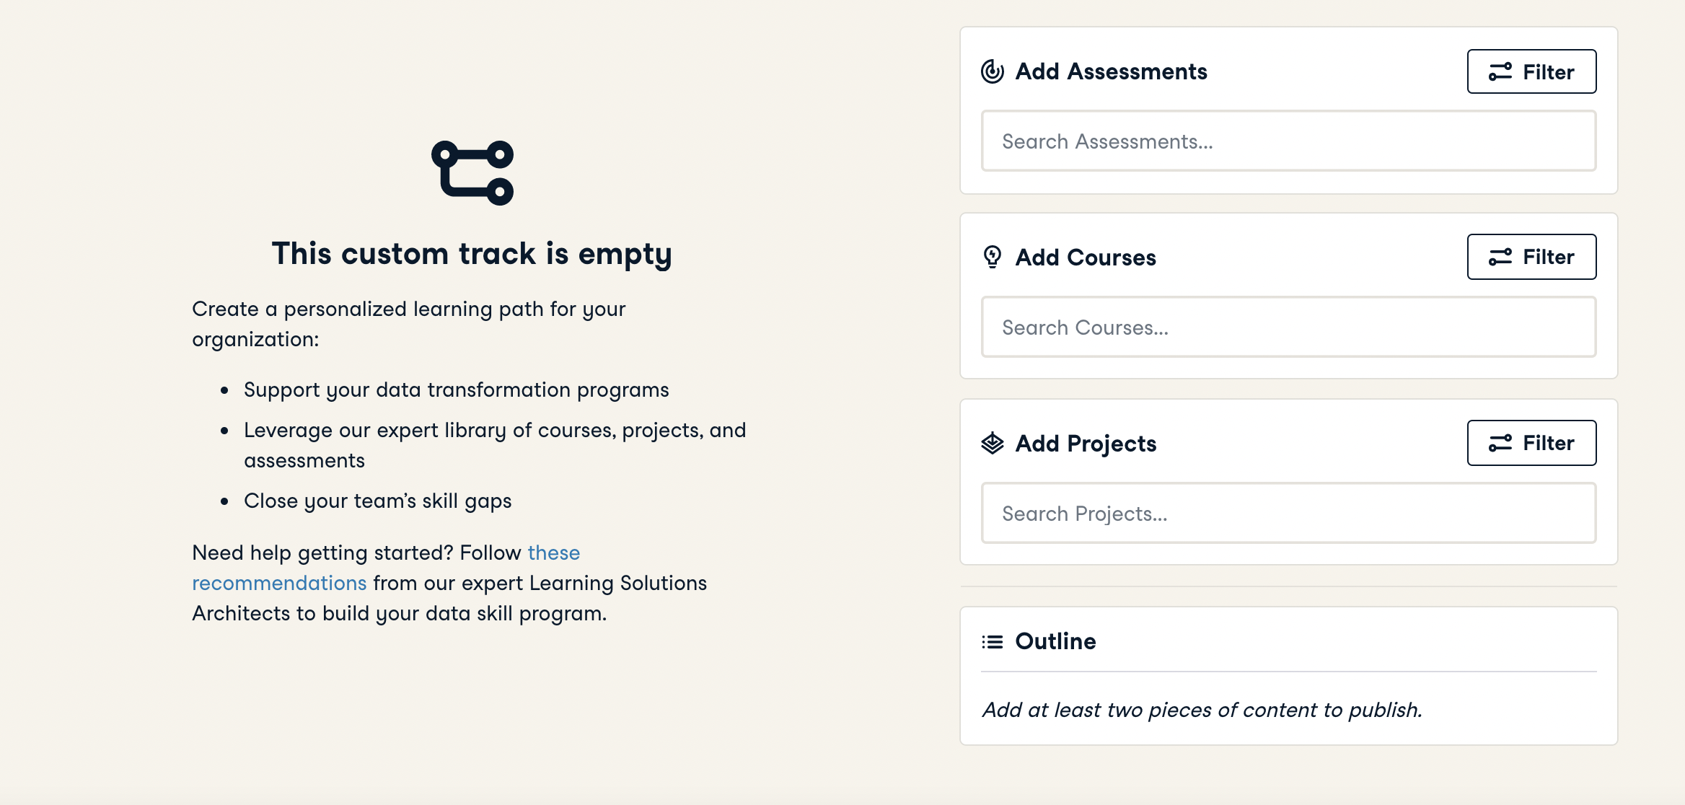Focus the Search Courses field

point(1288,327)
